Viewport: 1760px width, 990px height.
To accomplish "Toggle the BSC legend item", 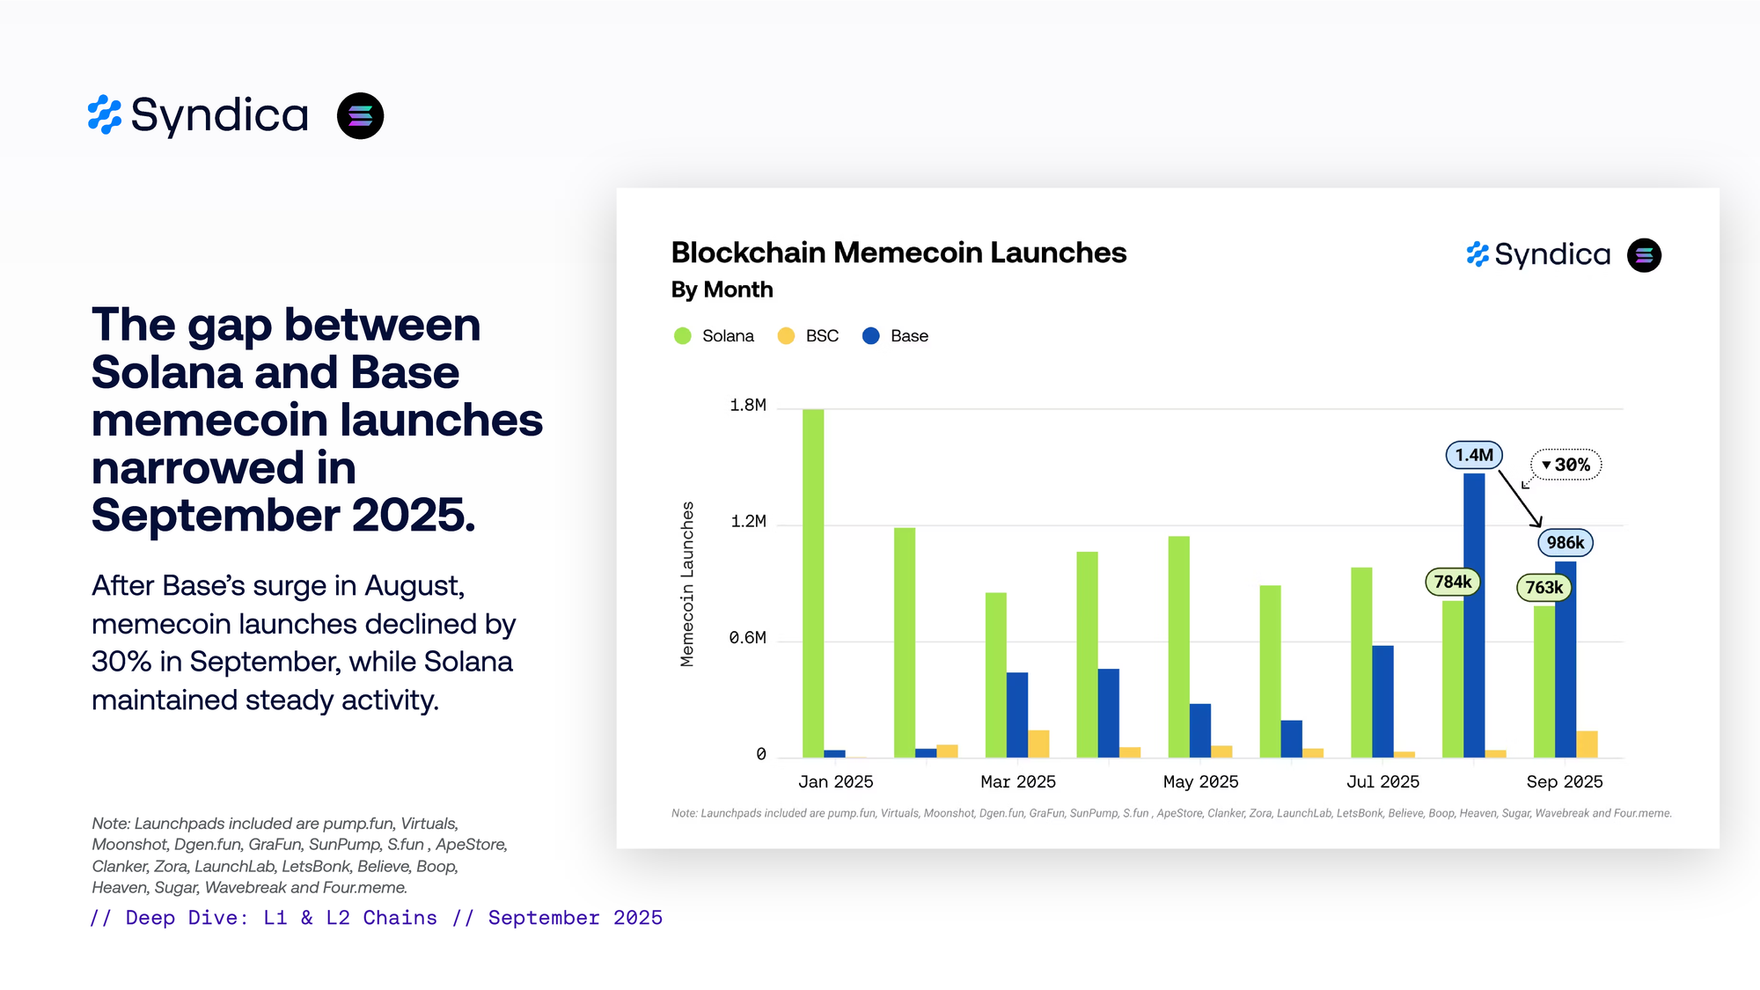I will point(821,336).
